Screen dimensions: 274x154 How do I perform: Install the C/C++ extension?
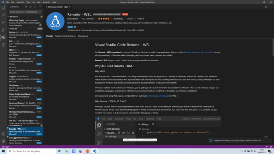[39, 46]
